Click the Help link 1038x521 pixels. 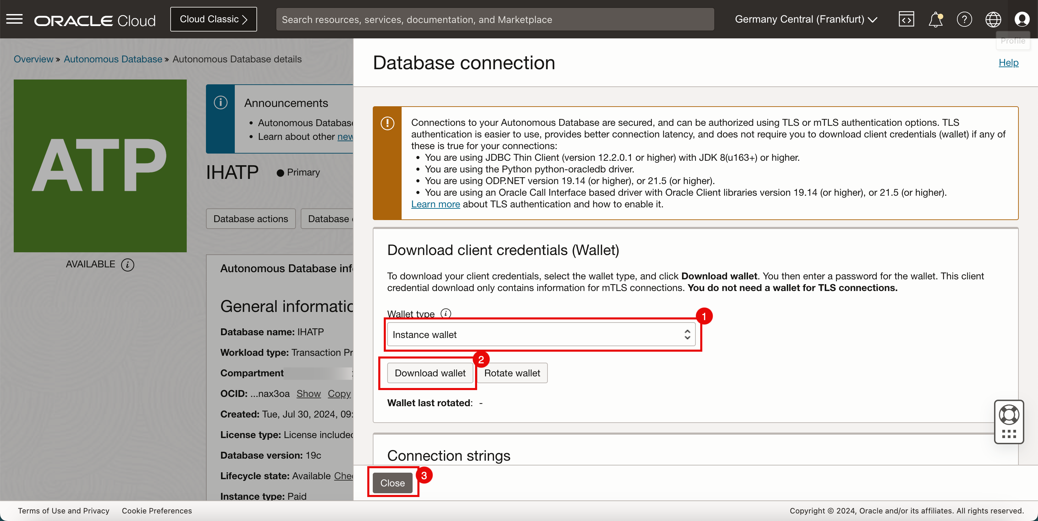(1008, 63)
